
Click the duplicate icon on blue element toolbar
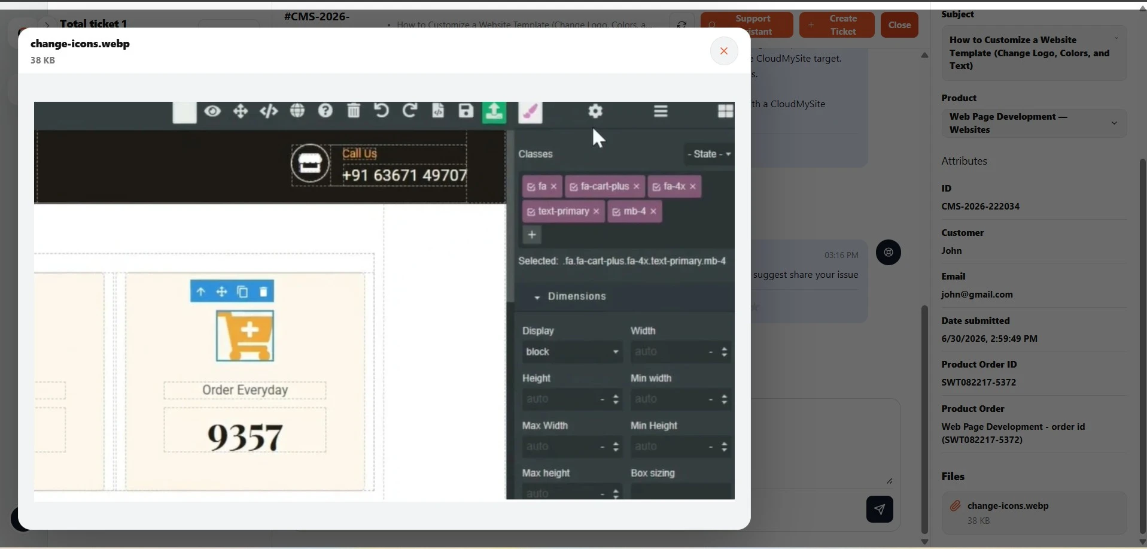[x=242, y=292]
